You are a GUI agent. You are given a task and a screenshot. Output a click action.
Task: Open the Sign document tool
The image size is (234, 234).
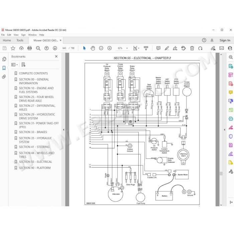175,48
